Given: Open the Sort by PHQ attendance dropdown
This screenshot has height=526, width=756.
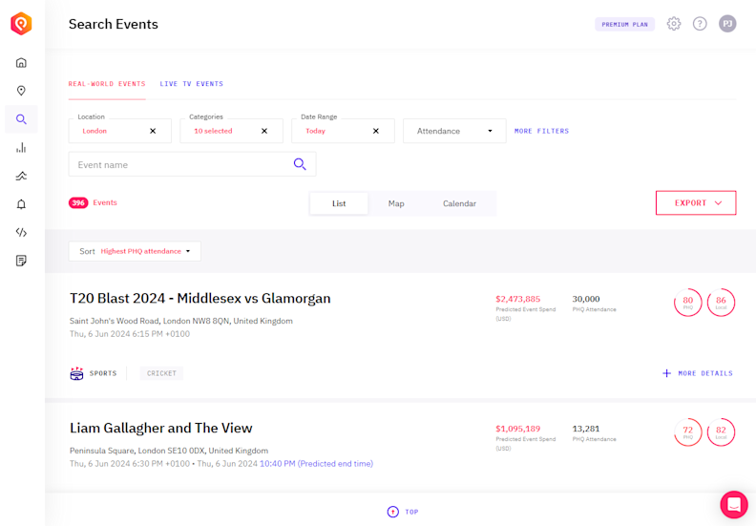Looking at the screenshot, I should click(135, 251).
